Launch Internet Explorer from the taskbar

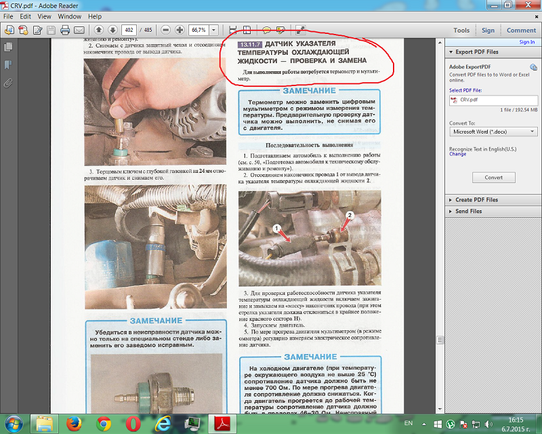163,424
